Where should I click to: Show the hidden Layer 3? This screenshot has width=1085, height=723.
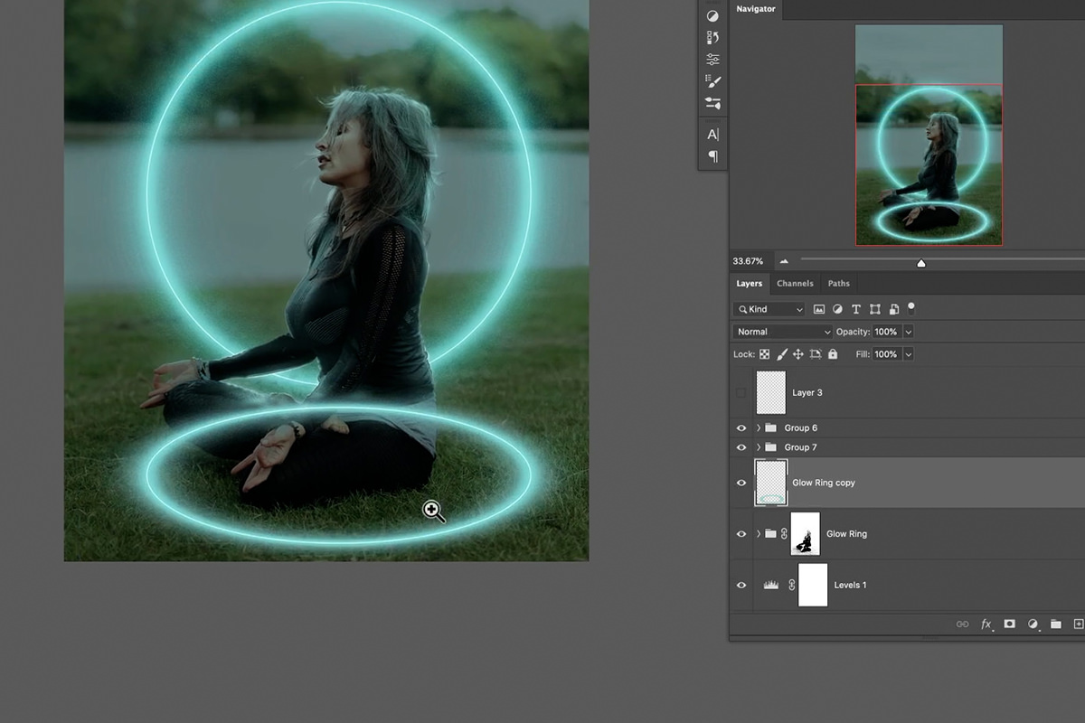(x=741, y=393)
